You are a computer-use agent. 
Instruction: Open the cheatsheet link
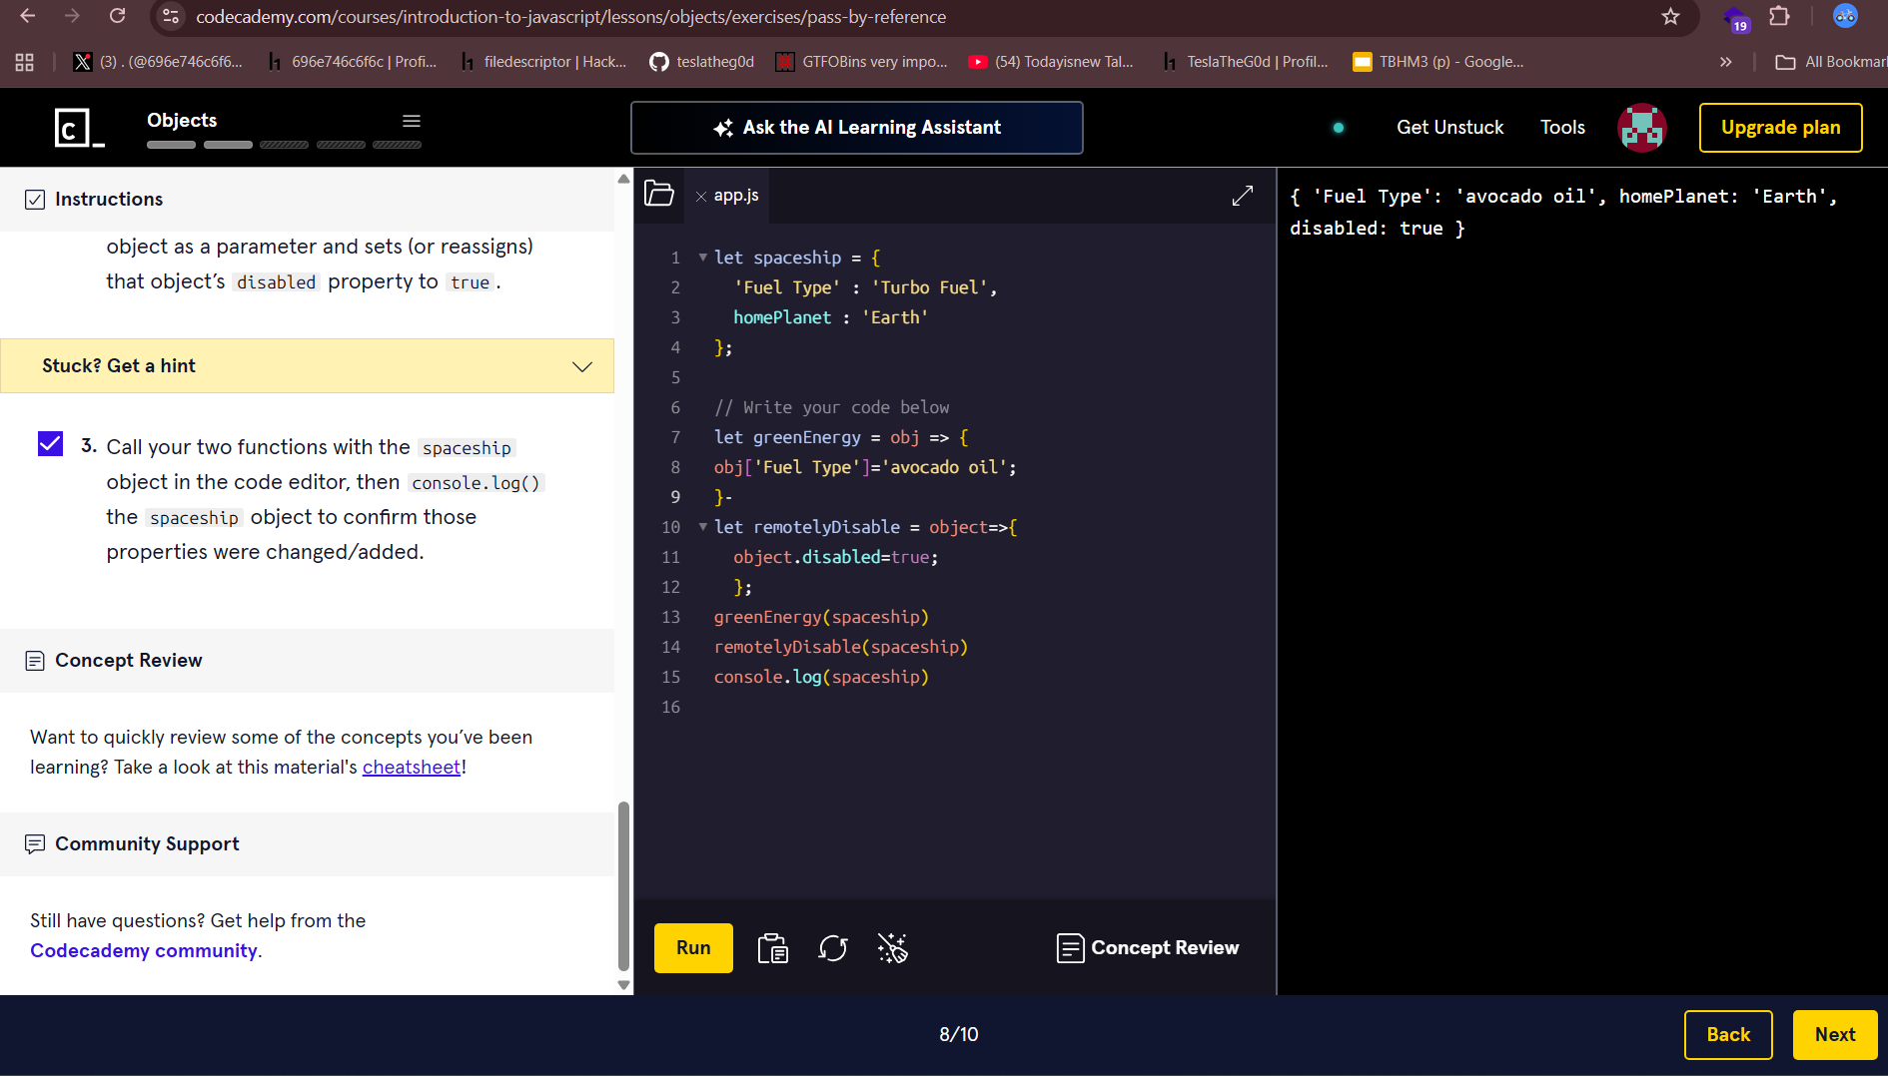coord(411,768)
